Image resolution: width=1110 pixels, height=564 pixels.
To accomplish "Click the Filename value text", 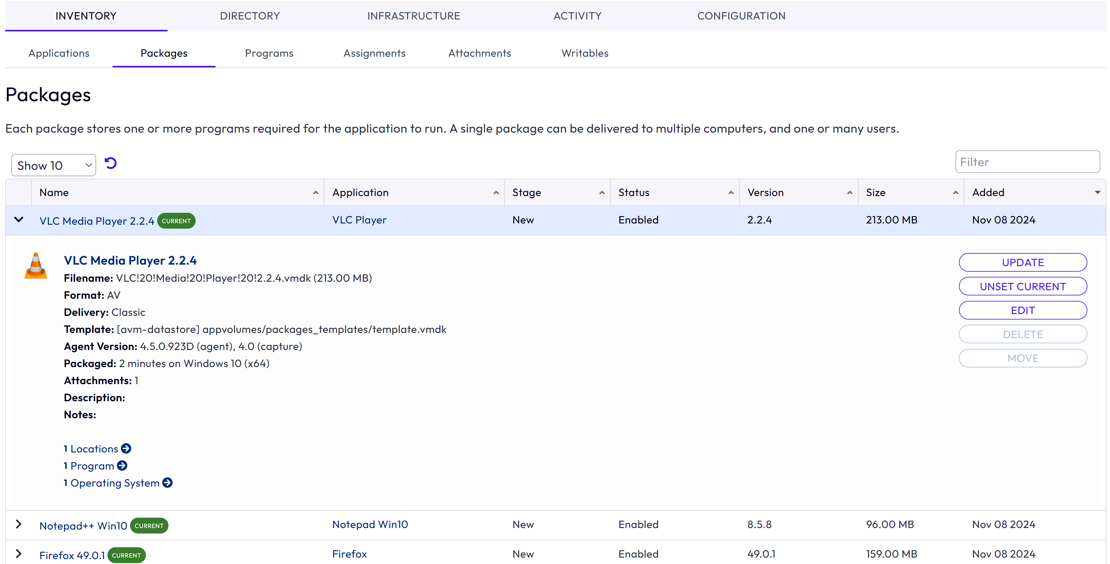I will coord(244,278).
